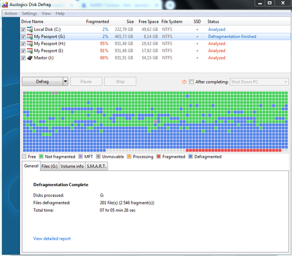292x256 pixels.
Task: Open the Settings menu
Action: [29, 13]
